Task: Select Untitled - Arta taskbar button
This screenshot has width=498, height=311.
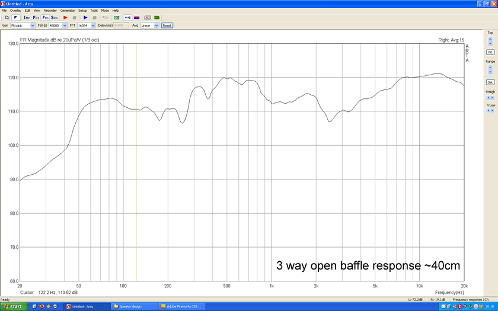Action: pos(87,307)
